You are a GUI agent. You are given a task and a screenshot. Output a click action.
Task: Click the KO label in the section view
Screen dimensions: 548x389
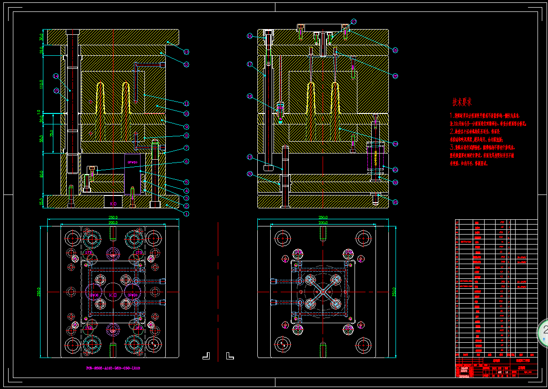pos(113,204)
